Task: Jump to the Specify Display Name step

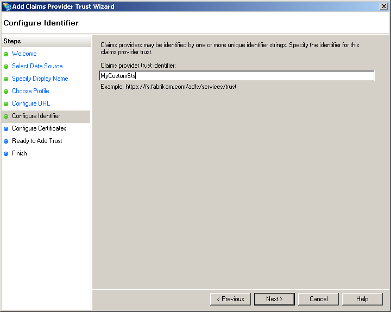Action: click(x=40, y=79)
